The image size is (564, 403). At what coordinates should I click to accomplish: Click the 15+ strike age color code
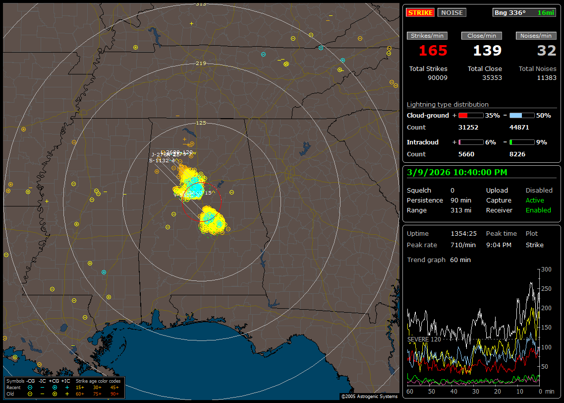80,387
